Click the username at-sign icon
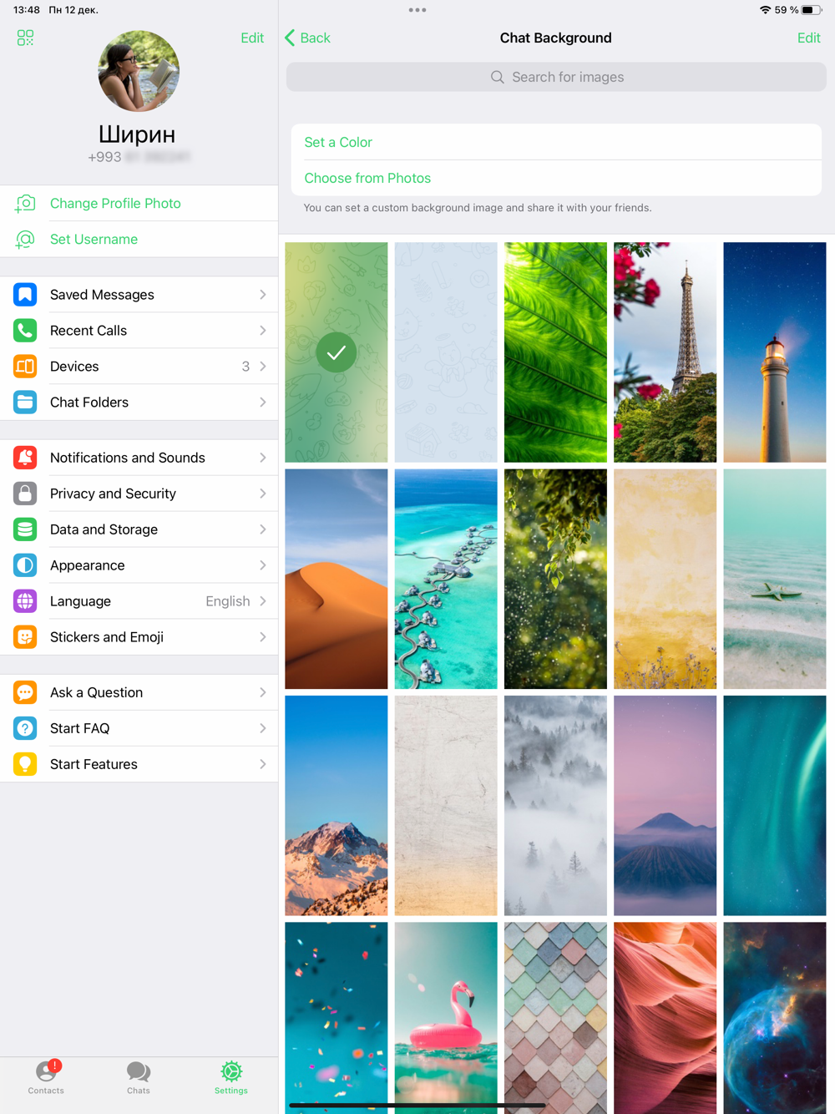835x1114 pixels. (25, 240)
